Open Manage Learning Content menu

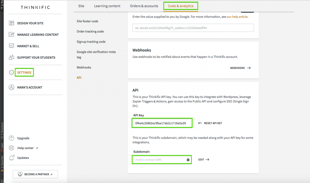(x=38, y=35)
